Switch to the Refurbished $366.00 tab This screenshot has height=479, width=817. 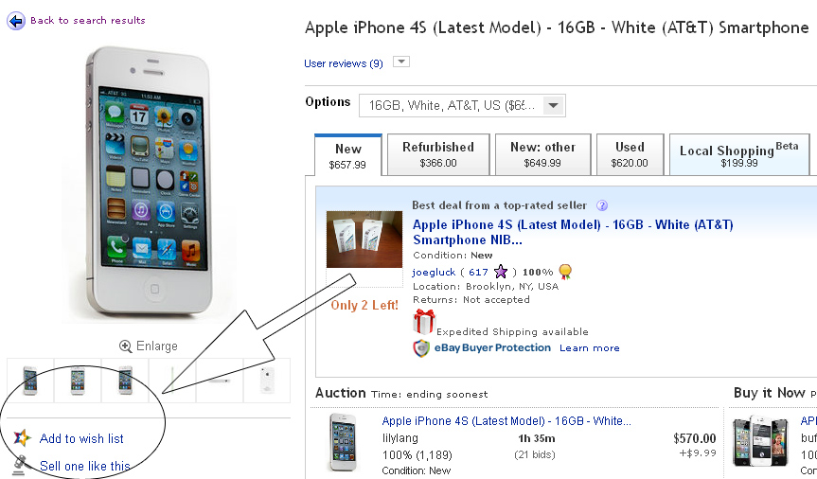[x=438, y=155]
